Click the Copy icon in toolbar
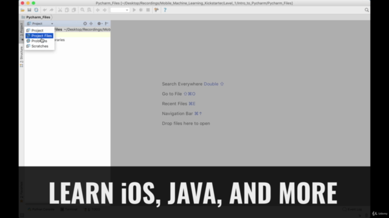The width and height of the screenshot is (389, 218). click(x=67, y=10)
